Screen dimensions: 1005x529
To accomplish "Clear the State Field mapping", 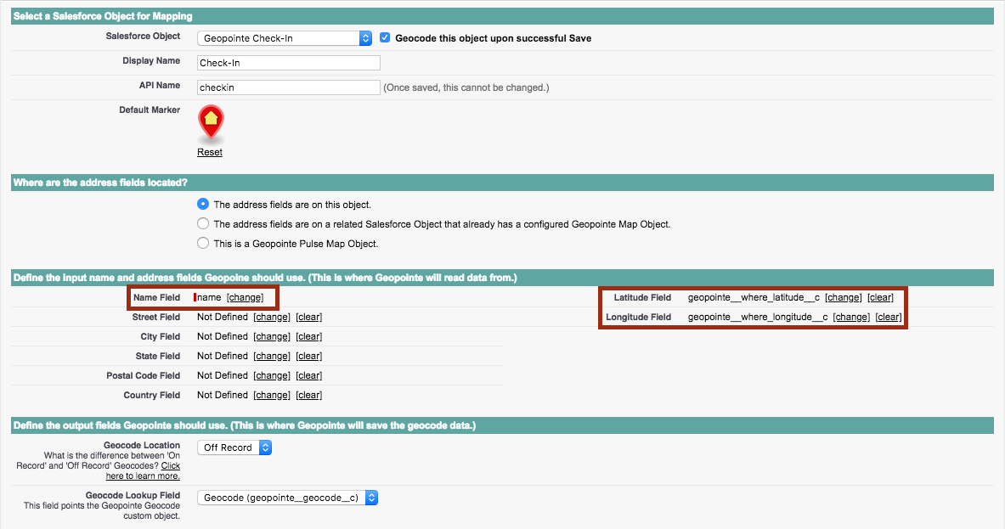I will pyautogui.click(x=309, y=356).
